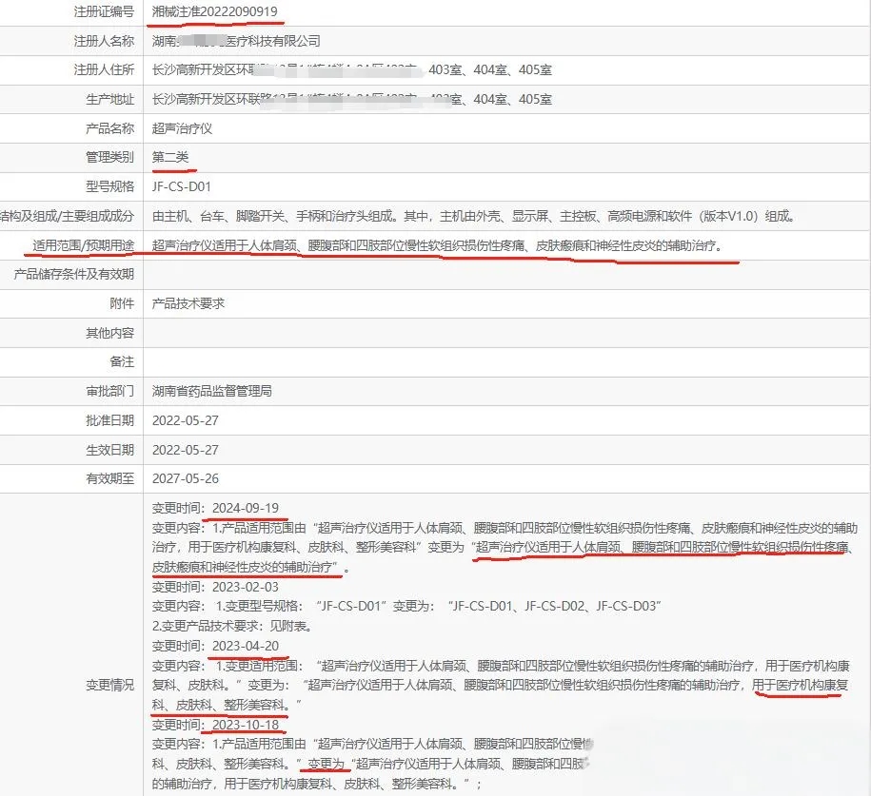This screenshot has width=871, height=796.
Task: Select change date 2023-04-20
Action: pyautogui.click(x=246, y=646)
